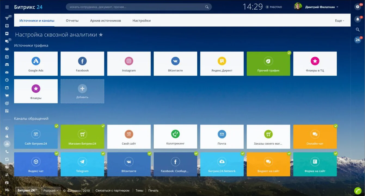Click the green phone call button
This screenshot has height=196, width=365.
tap(358, 191)
